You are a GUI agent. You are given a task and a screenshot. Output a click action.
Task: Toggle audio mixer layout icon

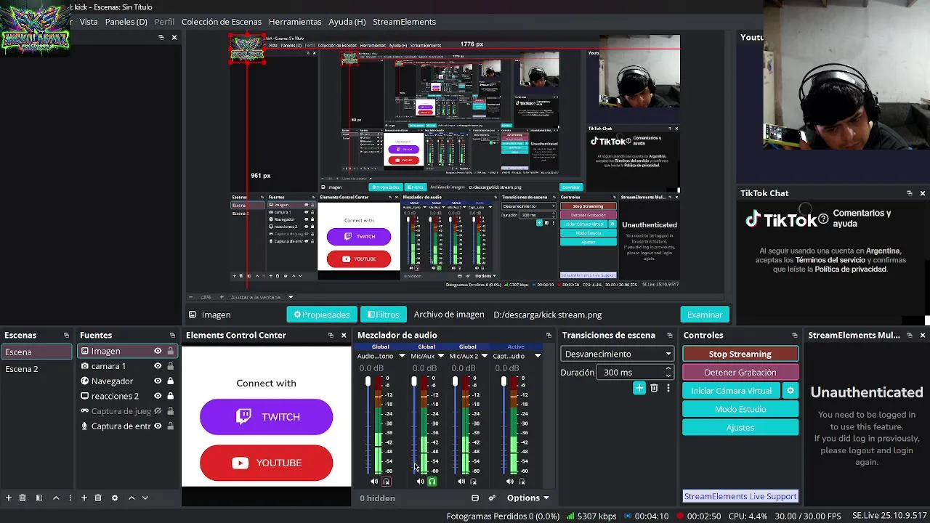475,498
